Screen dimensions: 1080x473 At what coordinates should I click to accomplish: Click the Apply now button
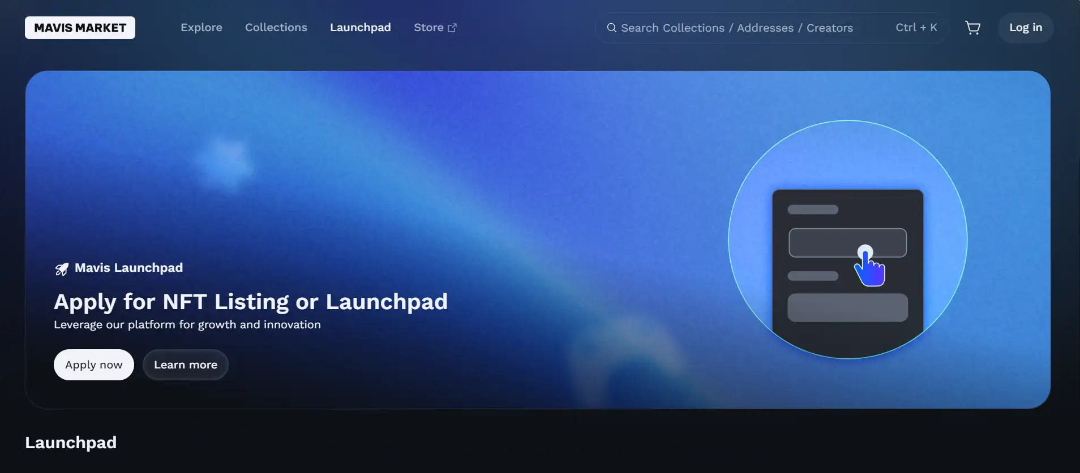tap(93, 364)
